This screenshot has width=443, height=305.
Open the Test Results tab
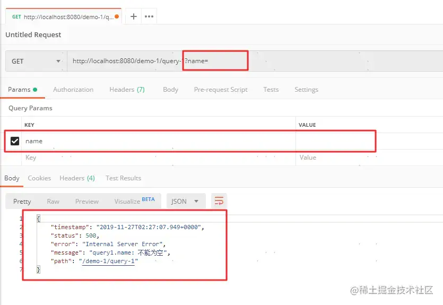(x=123, y=178)
